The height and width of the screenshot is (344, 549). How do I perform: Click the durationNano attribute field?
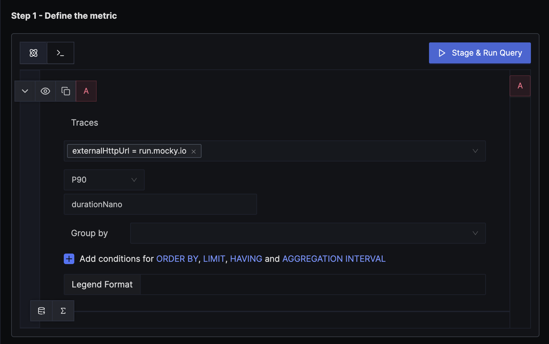point(160,204)
